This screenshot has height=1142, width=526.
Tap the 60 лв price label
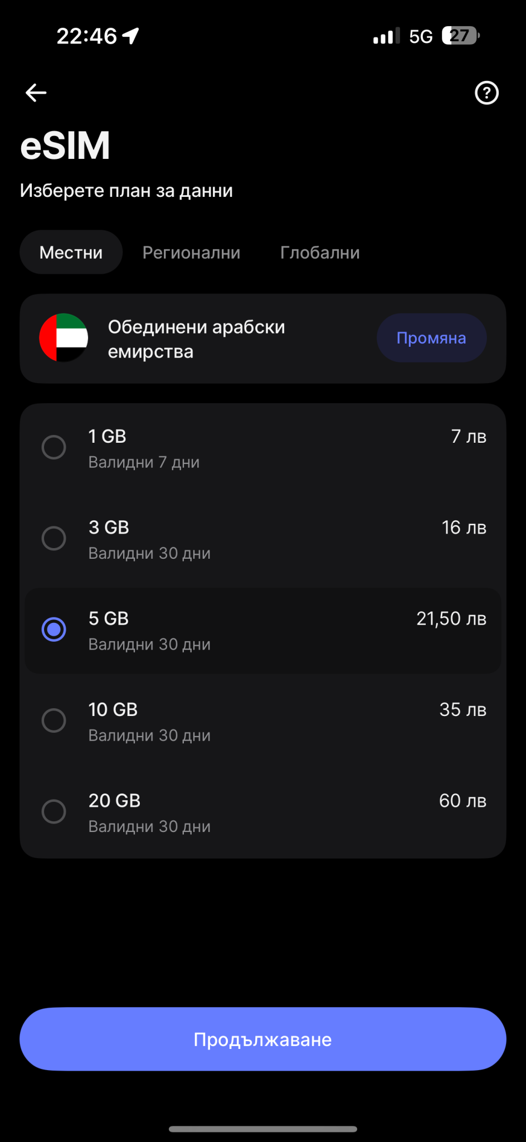462,801
